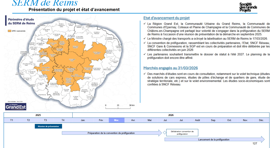The height and width of the screenshot is (148, 273).
Task: Click the 'CA de Châlons-en-Champagne' map label
Action: pyautogui.click(x=76, y=75)
